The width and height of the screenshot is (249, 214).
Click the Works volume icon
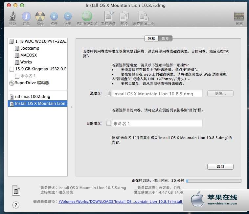click(x=17, y=62)
